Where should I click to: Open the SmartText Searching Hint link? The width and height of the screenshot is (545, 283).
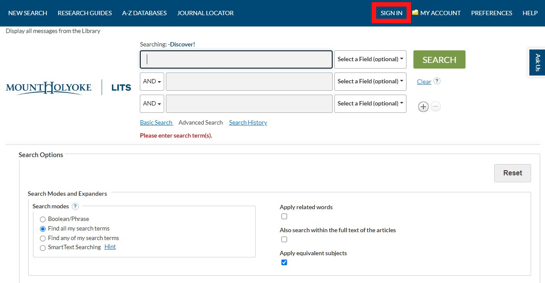[x=110, y=247]
